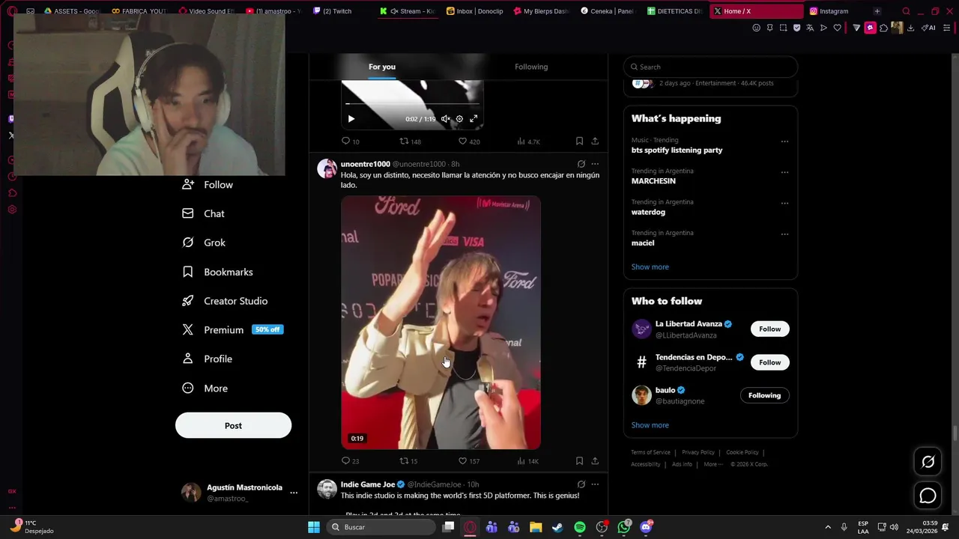Reply to unoentre1000's post with 23 comments
Image resolution: width=959 pixels, height=539 pixels.
click(351, 461)
